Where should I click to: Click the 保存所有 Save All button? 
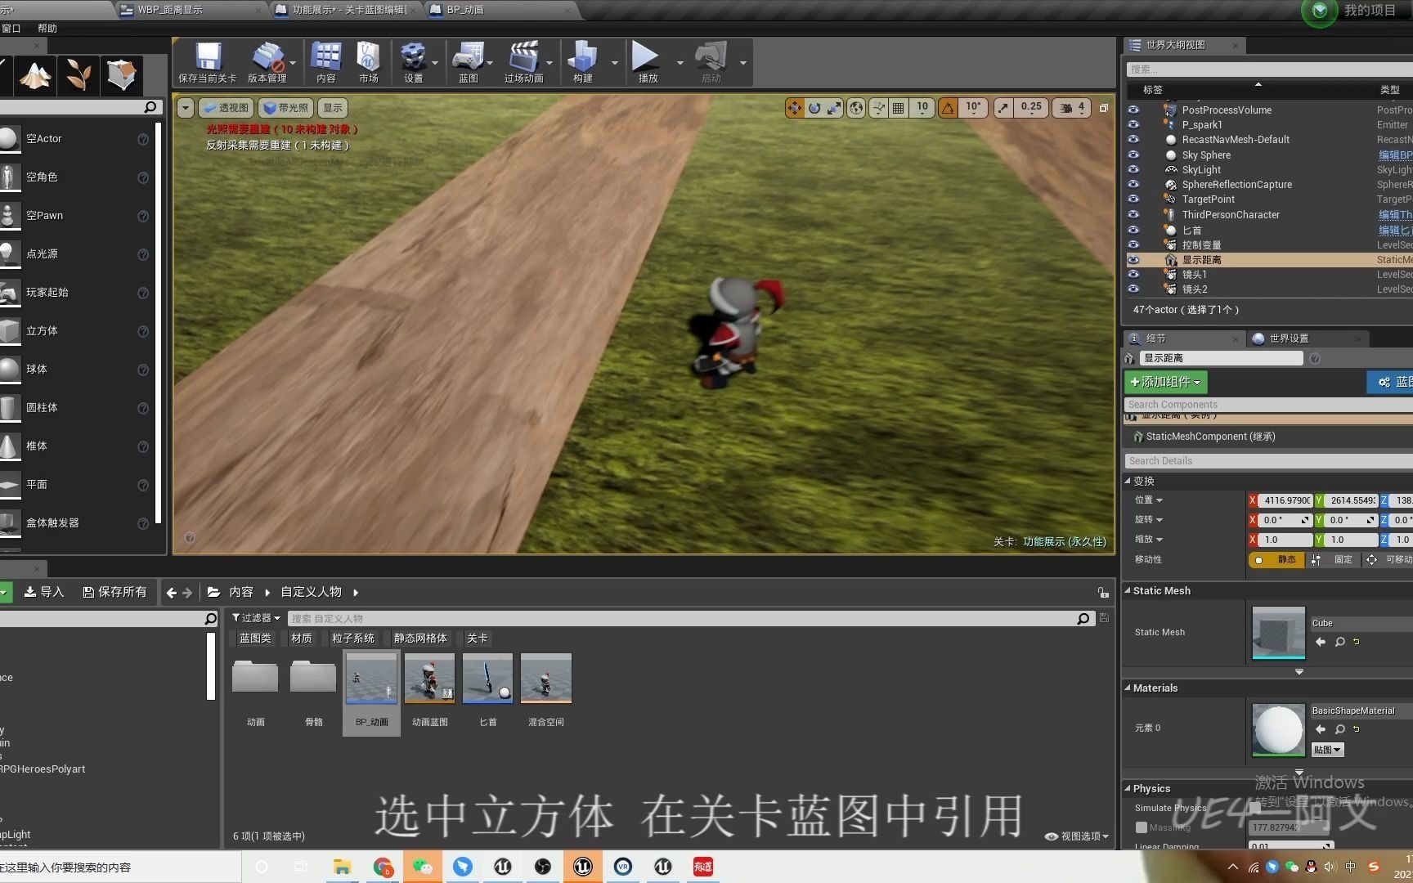[x=114, y=591]
